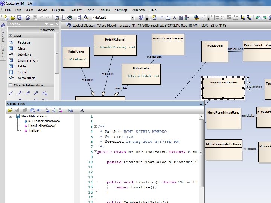Click the More tools... button
Image resolution: width=271 pixels, height=203 pixels.
[x=48, y=30]
